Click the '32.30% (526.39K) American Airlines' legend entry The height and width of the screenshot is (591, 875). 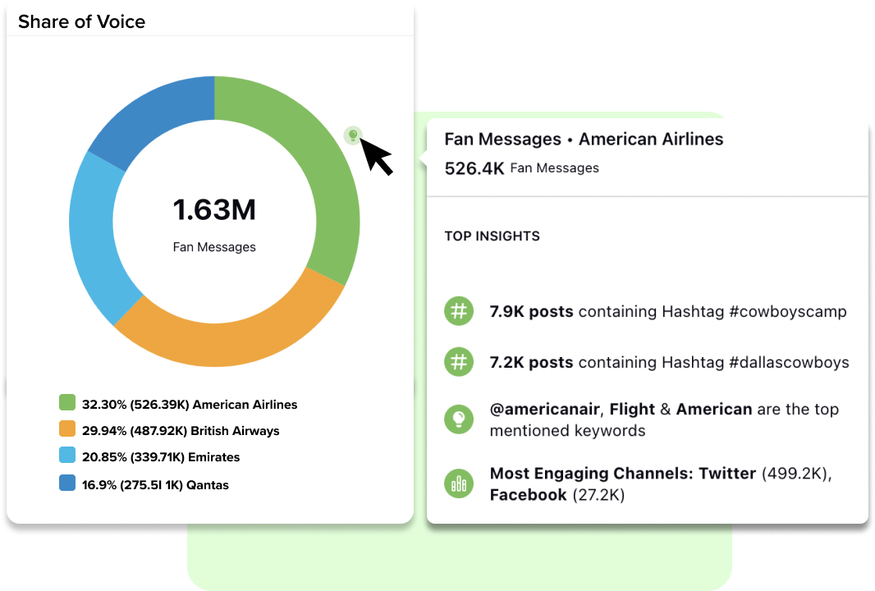point(189,404)
